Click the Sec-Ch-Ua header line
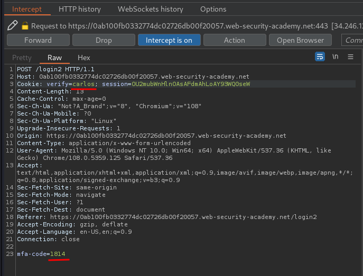This screenshot has height=276, width=363. click(x=109, y=106)
